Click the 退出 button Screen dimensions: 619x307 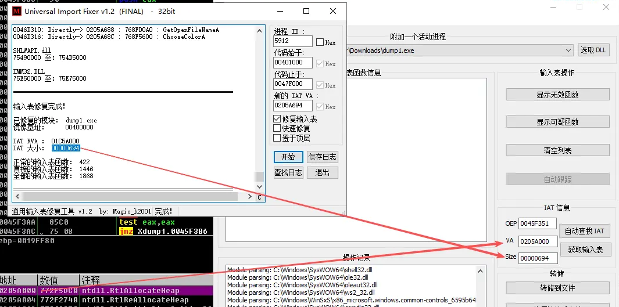pos(323,172)
